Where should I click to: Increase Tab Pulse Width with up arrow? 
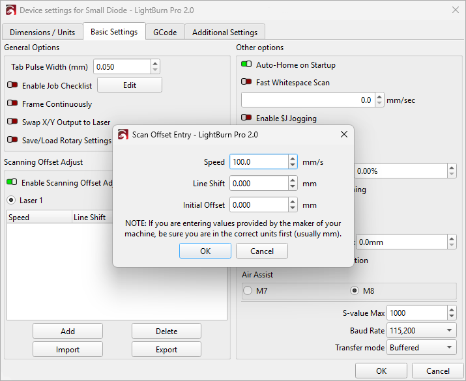click(x=154, y=63)
